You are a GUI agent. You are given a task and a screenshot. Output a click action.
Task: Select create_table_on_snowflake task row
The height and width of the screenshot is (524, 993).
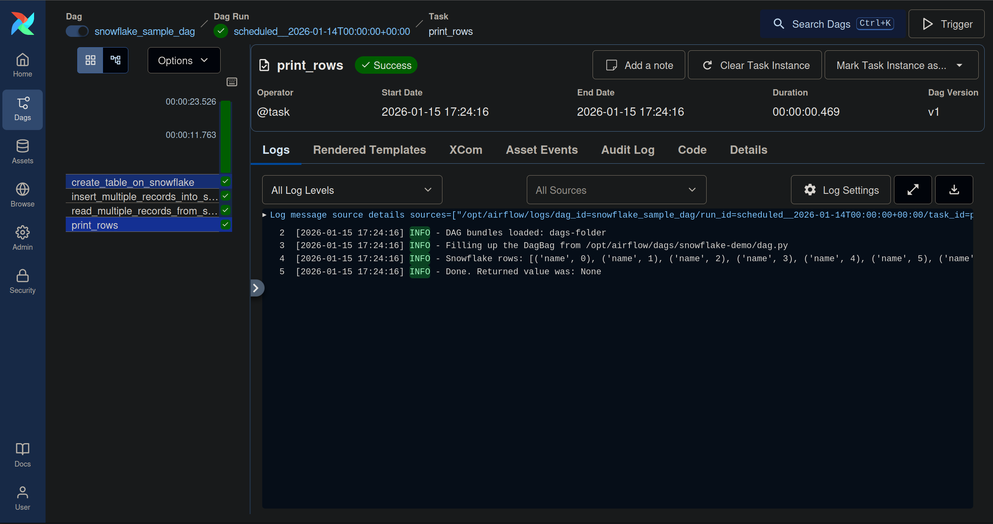click(143, 182)
